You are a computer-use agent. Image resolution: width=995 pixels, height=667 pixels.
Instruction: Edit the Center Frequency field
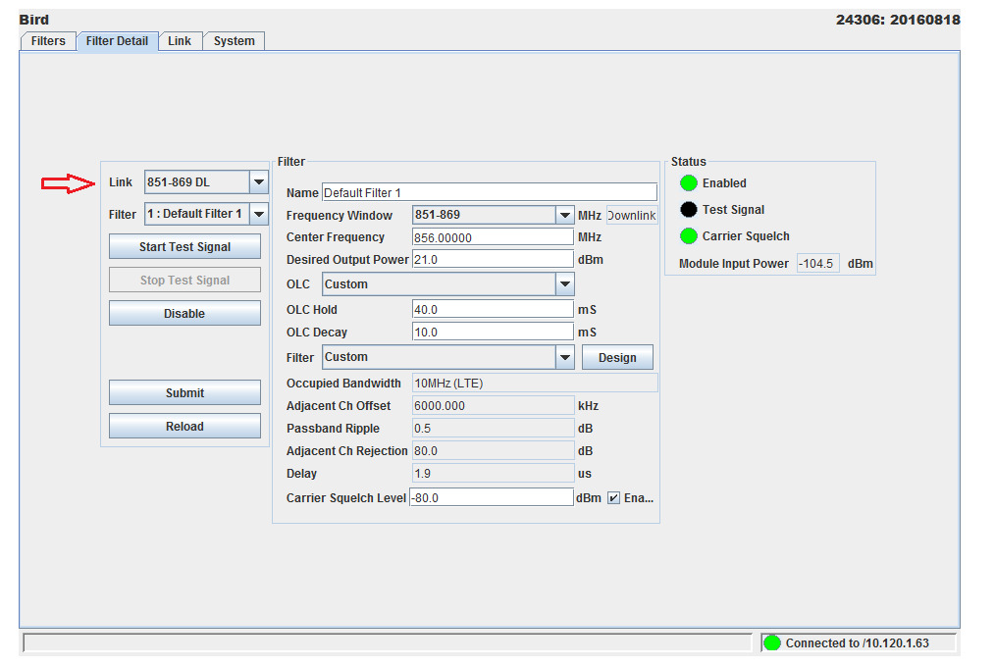[x=493, y=237]
